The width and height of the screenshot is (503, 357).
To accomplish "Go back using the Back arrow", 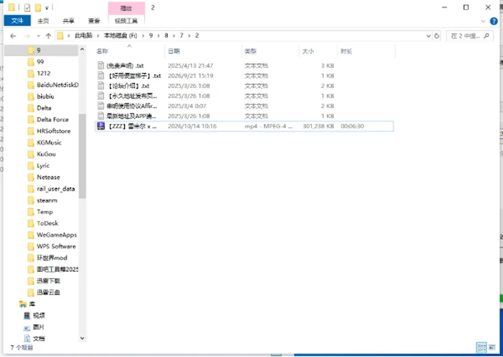I will click(13, 36).
